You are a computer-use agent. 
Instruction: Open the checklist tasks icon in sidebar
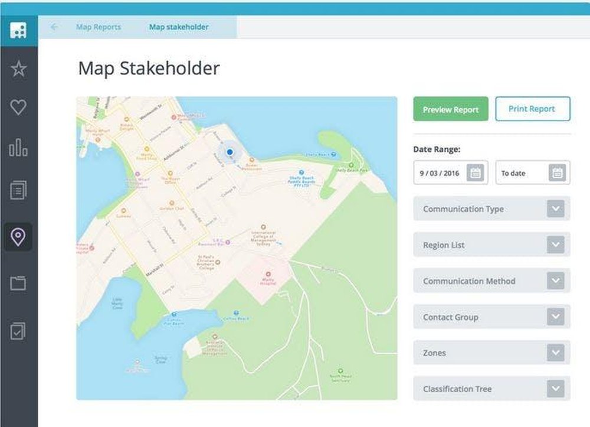(x=18, y=331)
